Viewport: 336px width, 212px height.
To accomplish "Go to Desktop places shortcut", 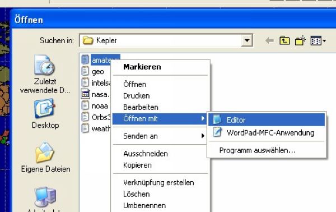I will (45, 114).
